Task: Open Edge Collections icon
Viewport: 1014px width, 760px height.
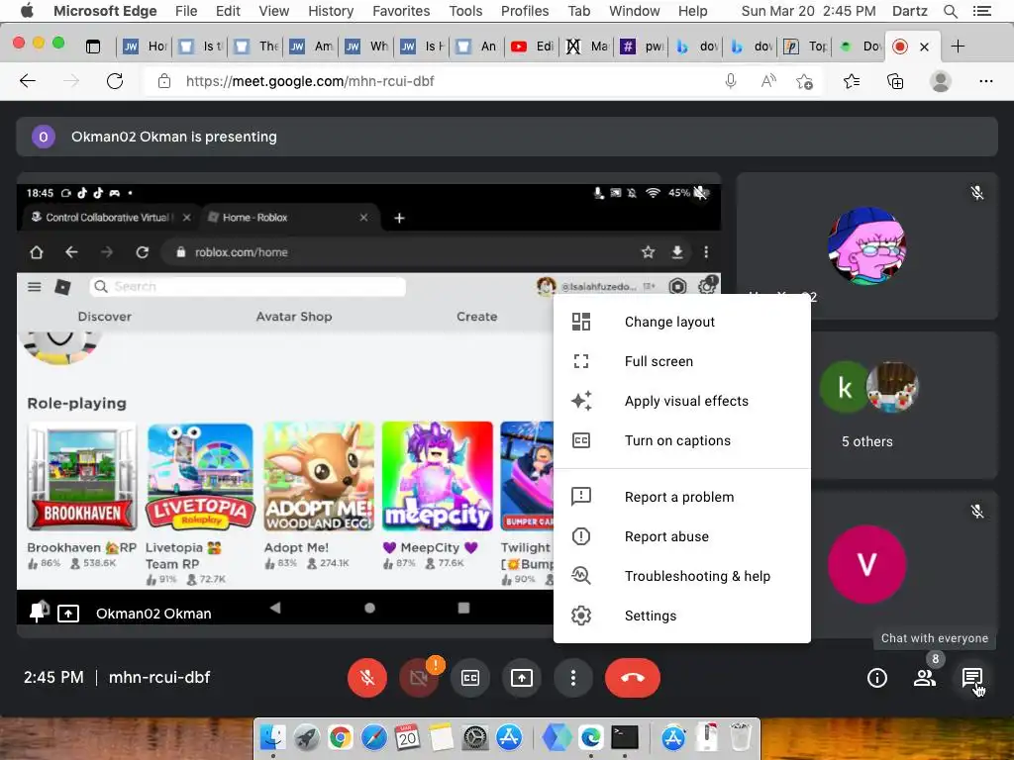Action: click(895, 81)
